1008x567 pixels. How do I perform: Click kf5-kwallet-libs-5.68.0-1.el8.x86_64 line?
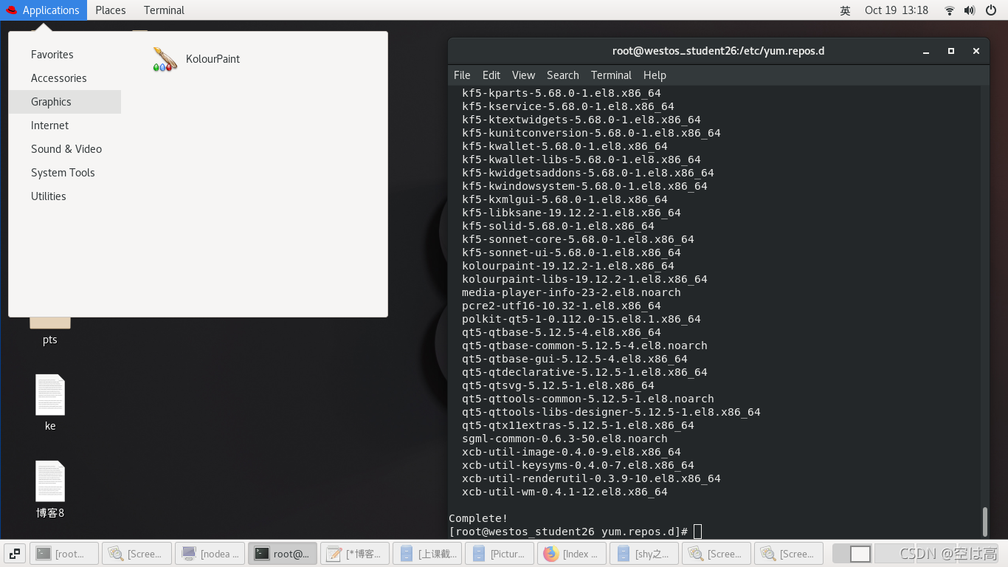tap(581, 159)
